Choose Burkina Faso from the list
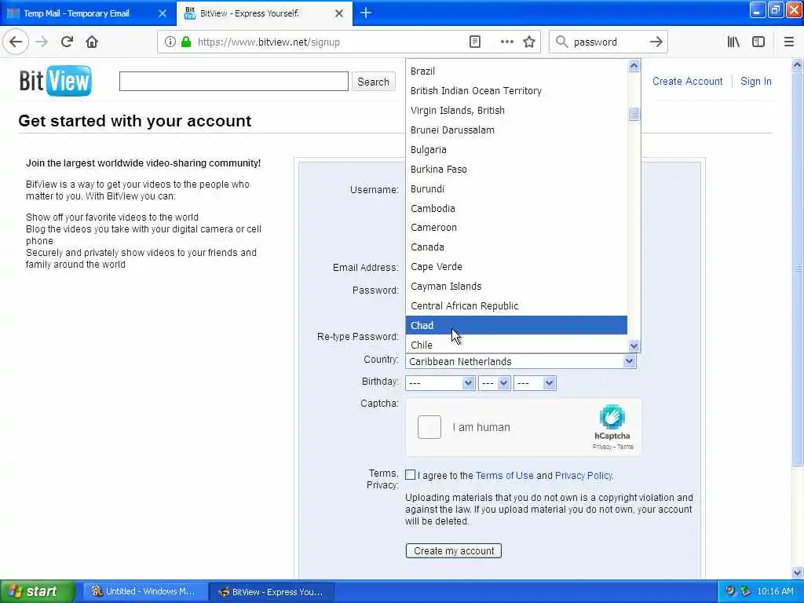Screen dimensions: 804x603 [517, 170]
